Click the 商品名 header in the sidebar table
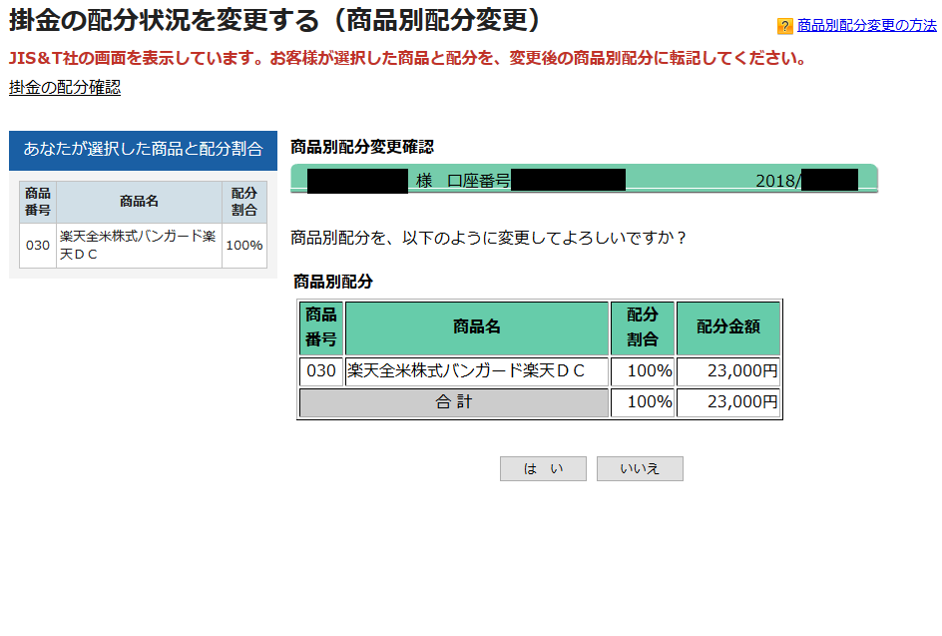 click(x=139, y=202)
